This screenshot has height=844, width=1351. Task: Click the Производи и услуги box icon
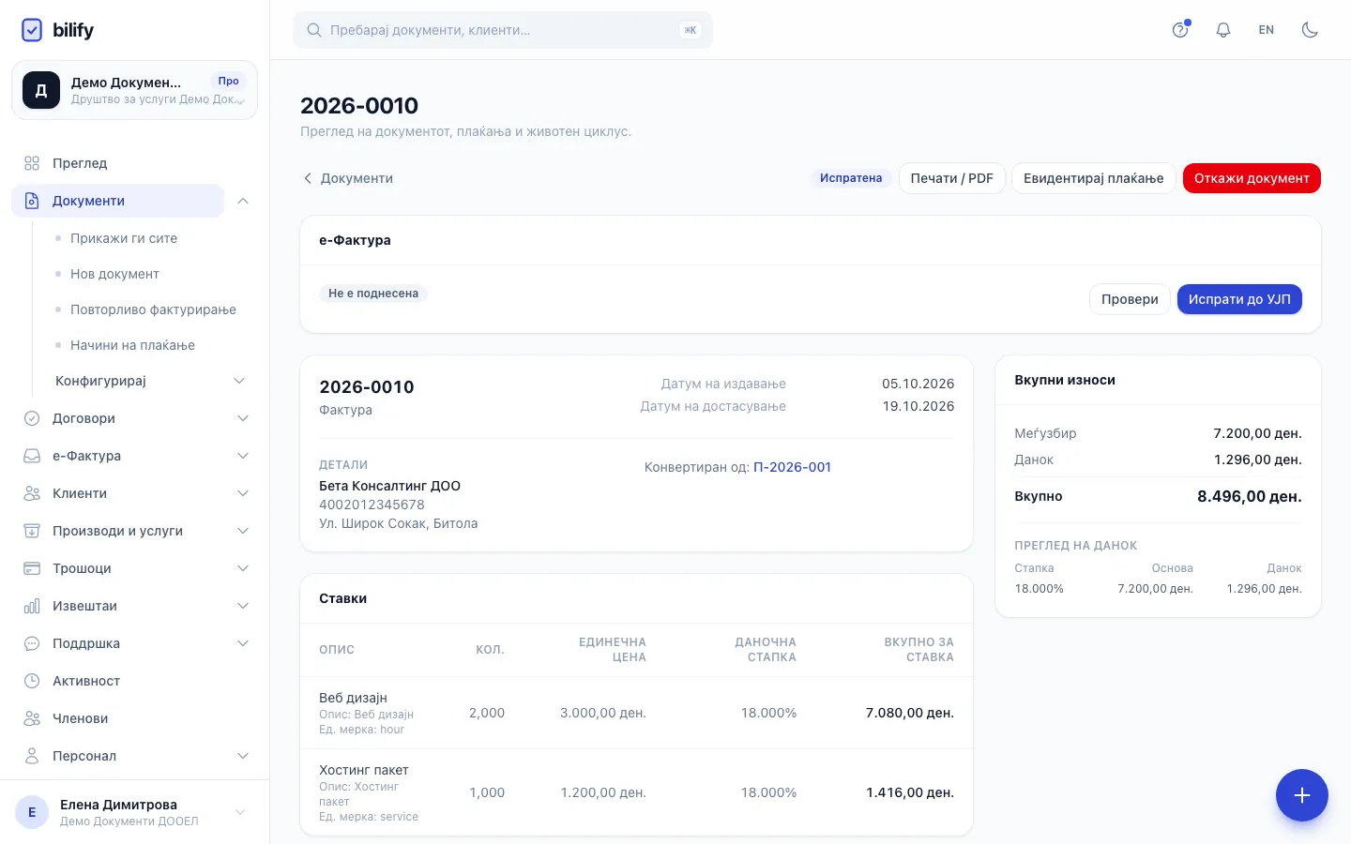point(32,531)
